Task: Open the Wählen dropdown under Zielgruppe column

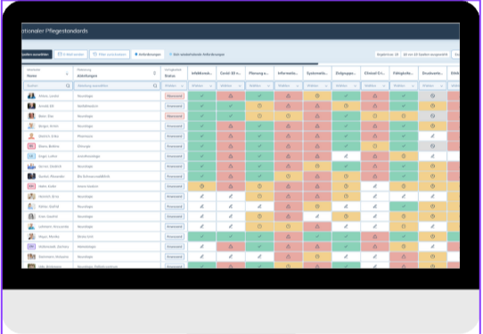Action: (x=346, y=86)
